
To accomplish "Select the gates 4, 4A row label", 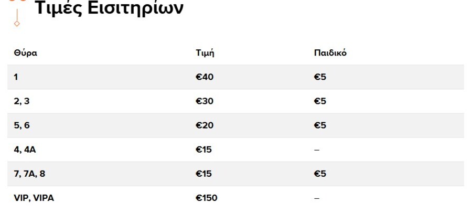I will coord(25,150).
